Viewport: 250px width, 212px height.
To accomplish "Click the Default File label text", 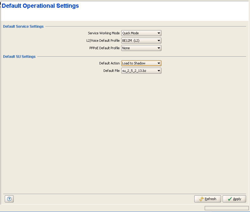I will coord(111,71).
